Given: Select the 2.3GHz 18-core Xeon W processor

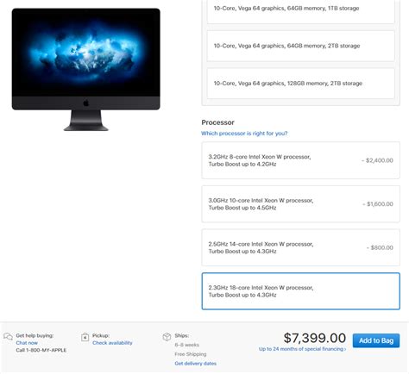Looking at the screenshot, I should click(300, 291).
